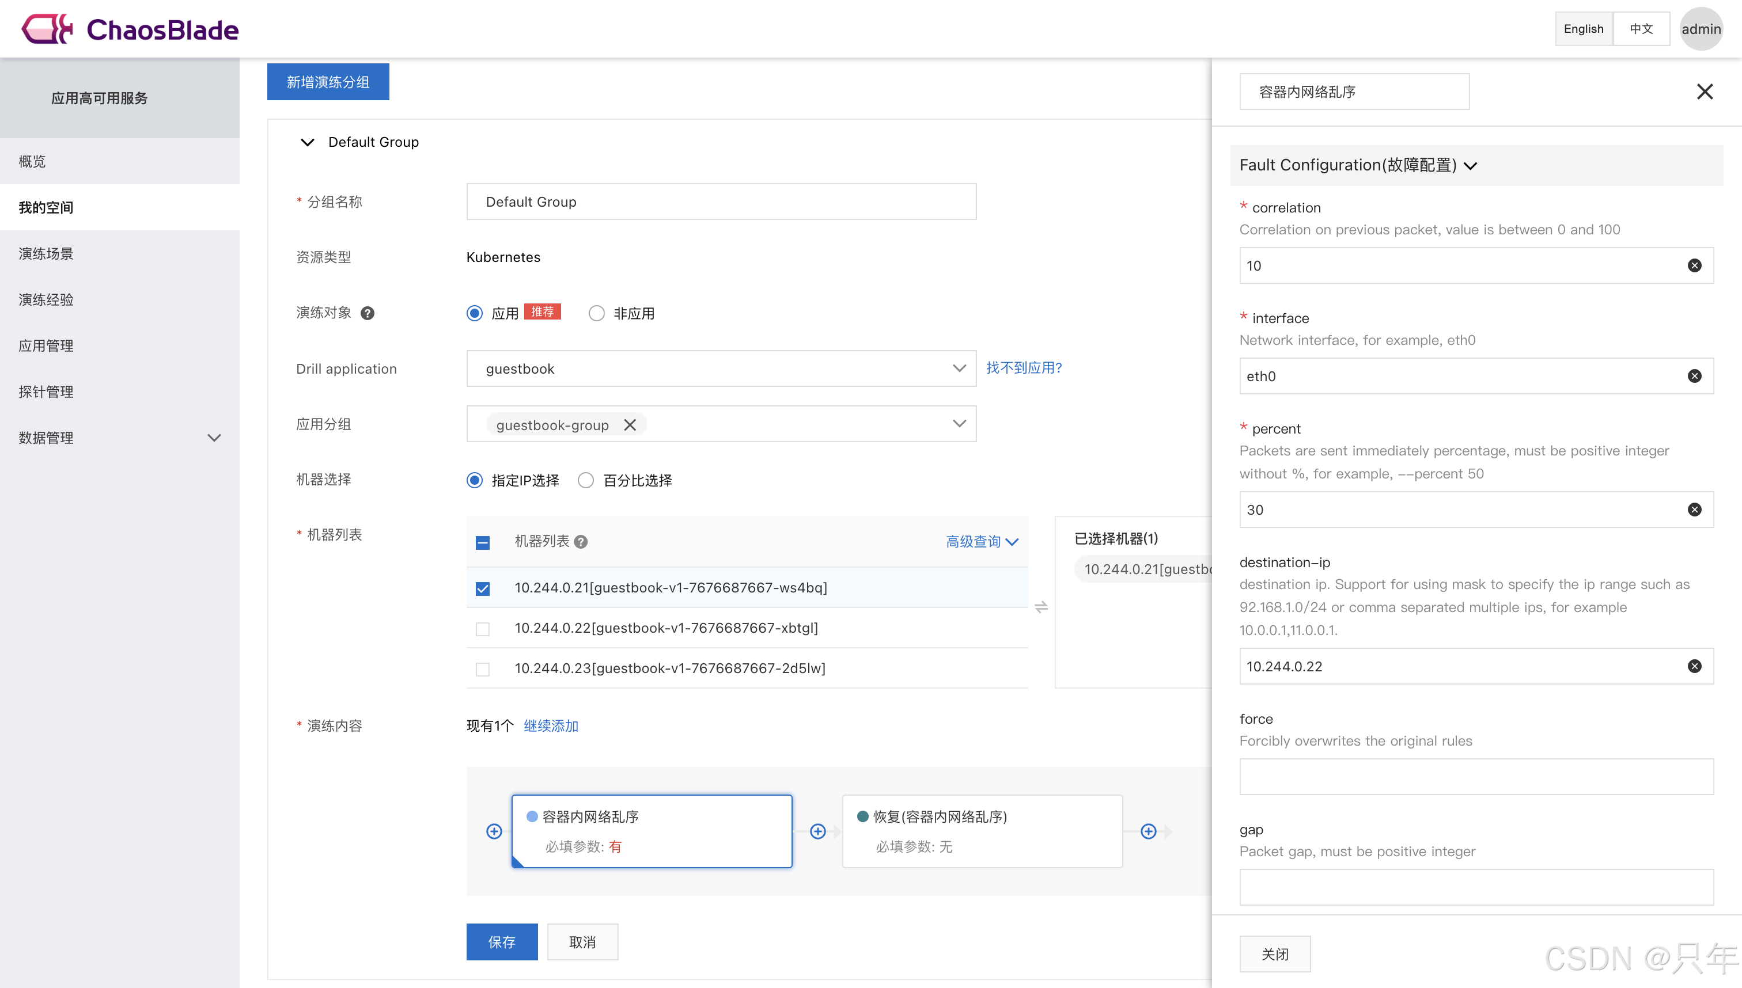Click the gap input field
The width and height of the screenshot is (1742, 988).
pos(1476,887)
